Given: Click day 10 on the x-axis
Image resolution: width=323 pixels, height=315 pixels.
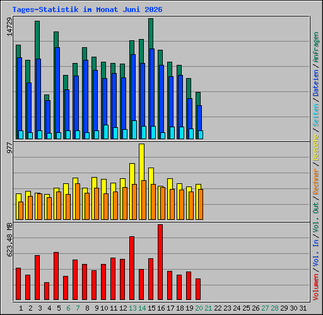Looking at the screenshot, I should pyautogui.click(x=104, y=308).
